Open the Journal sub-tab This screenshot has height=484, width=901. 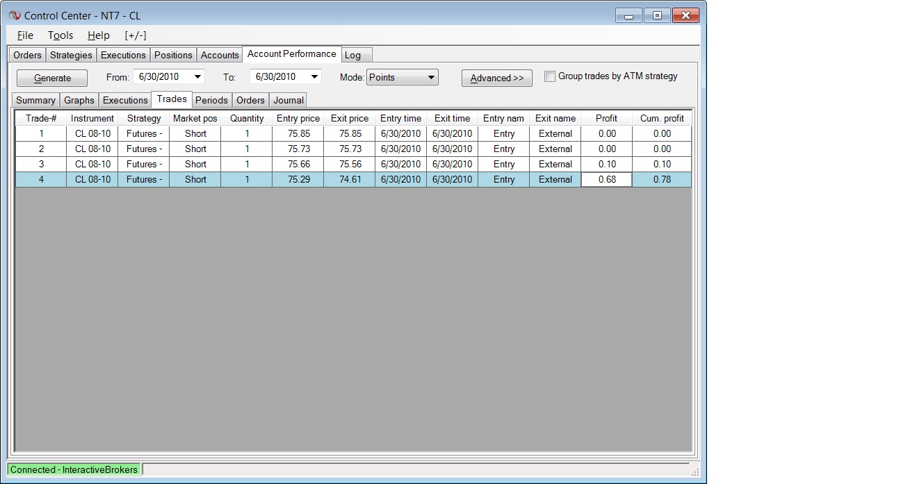tap(289, 100)
